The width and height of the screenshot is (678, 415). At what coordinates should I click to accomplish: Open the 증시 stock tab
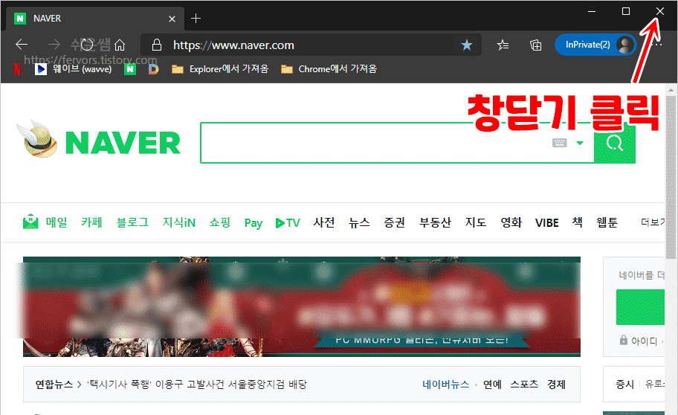coord(624,385)
